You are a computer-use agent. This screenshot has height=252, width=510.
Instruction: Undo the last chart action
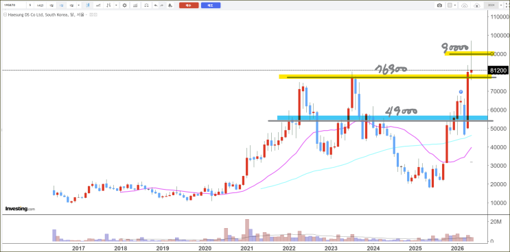[156, 5]
